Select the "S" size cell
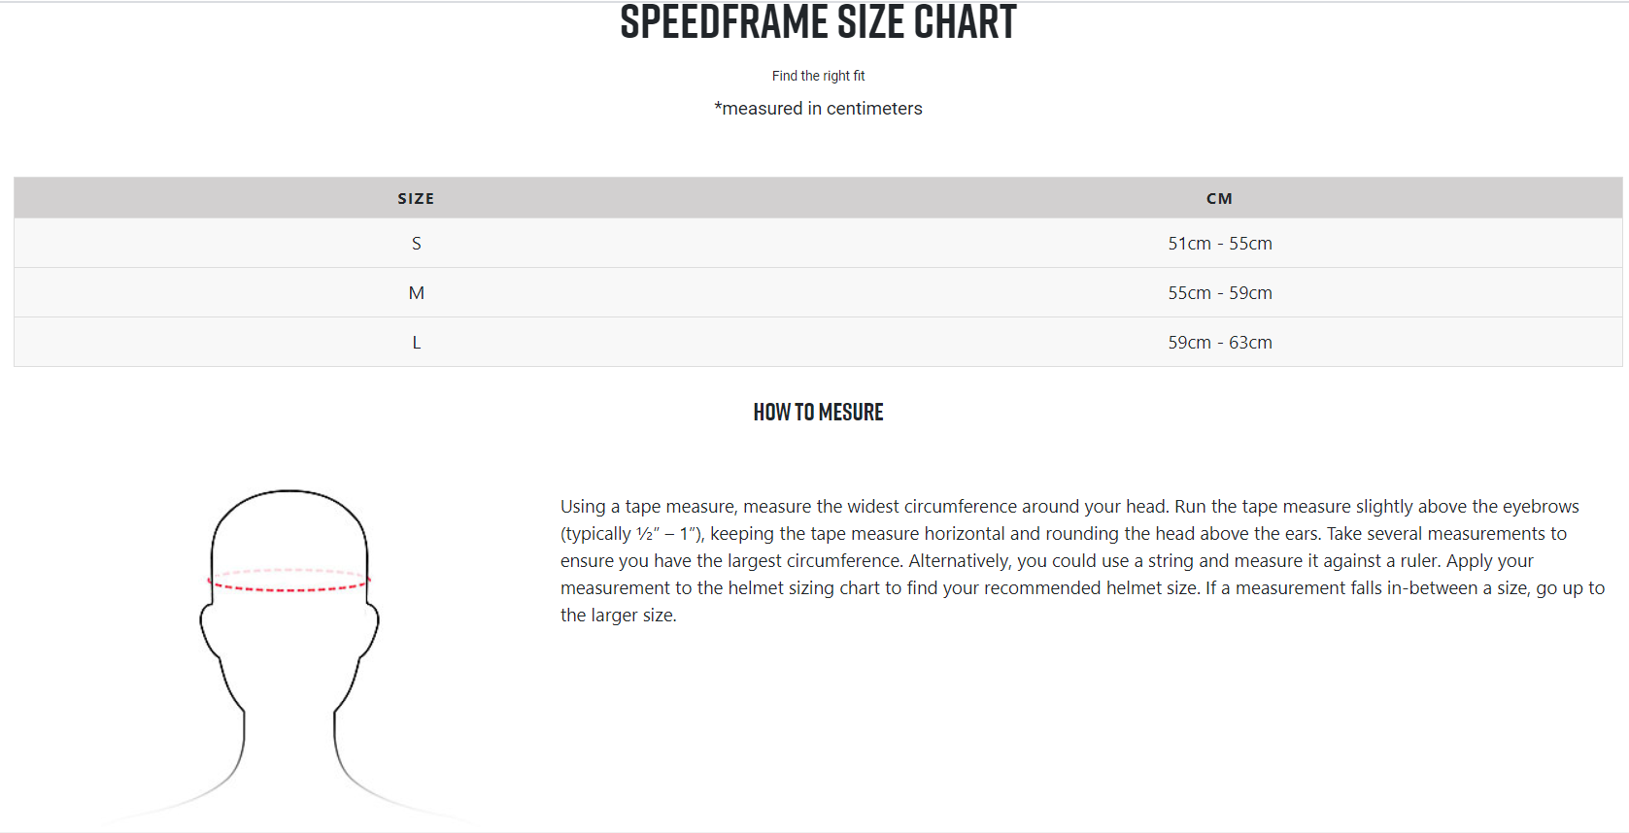The image size is (1629, 833). 417,244
